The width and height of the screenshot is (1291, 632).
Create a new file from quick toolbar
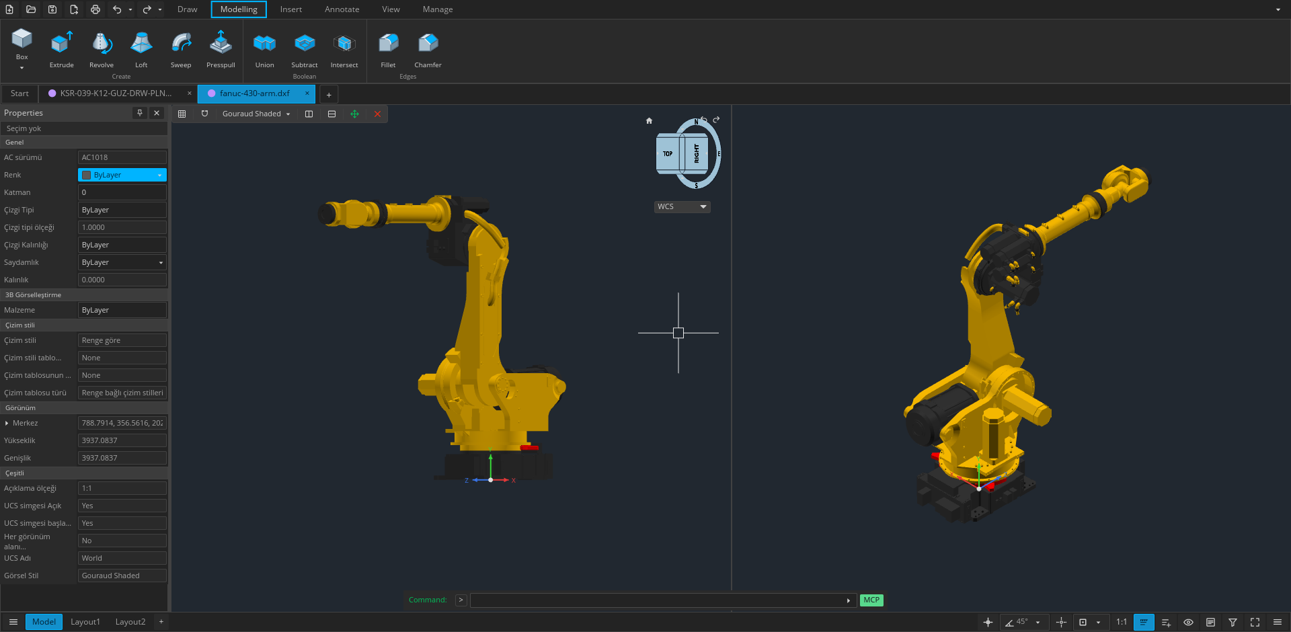point(9,9)
